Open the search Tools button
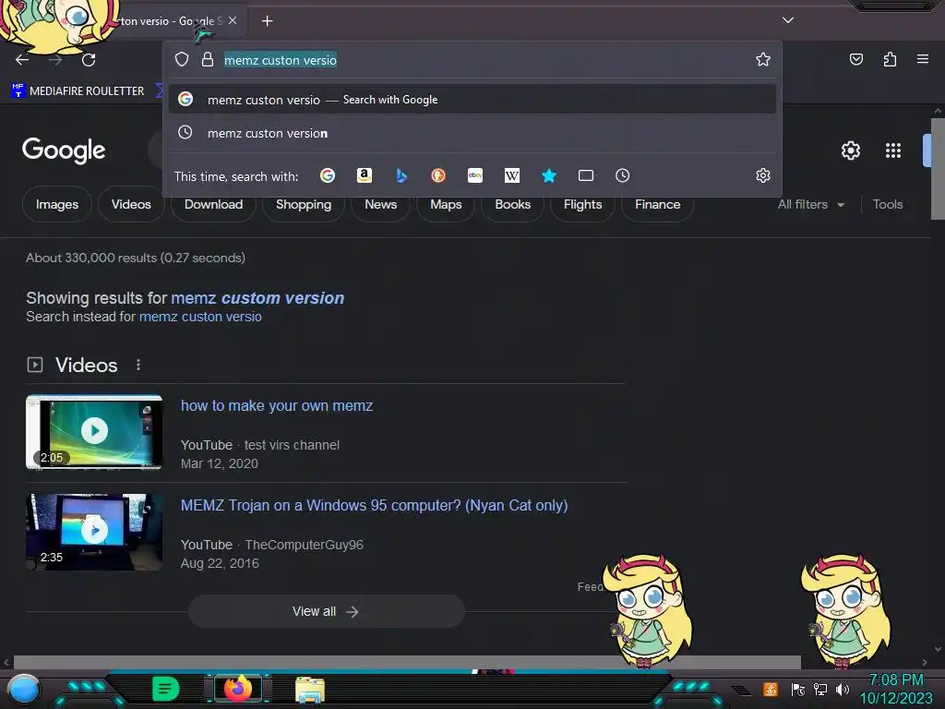 click(x=887, y=204)
